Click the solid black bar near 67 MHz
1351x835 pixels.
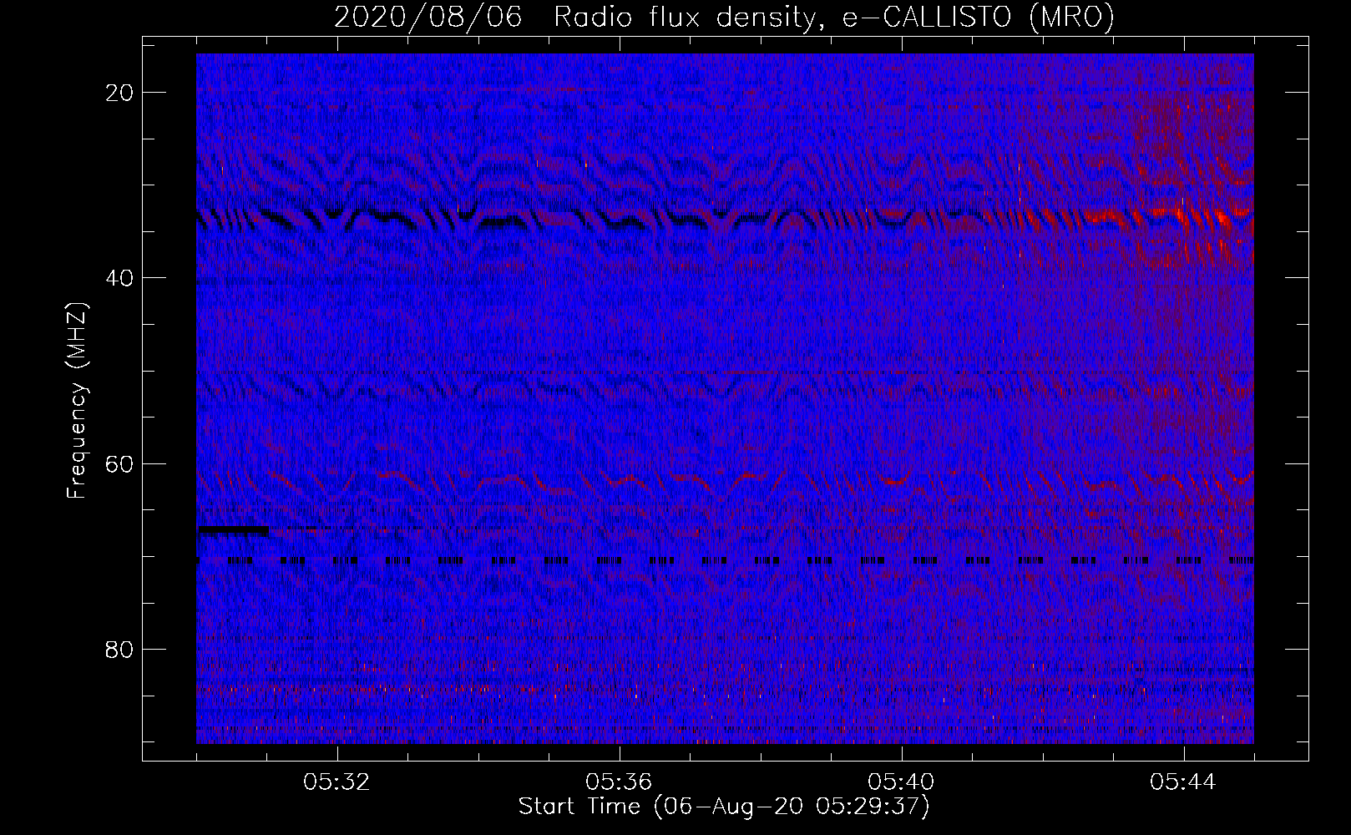(233, 530)
